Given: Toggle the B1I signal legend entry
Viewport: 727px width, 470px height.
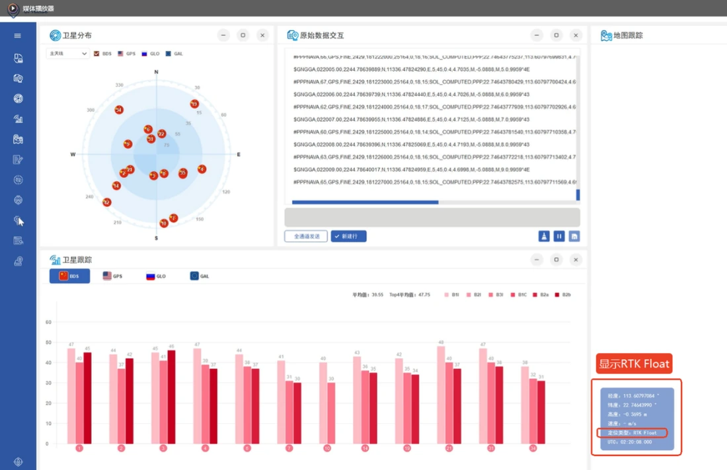Looking at the screenshot, I should click(451, 295).
